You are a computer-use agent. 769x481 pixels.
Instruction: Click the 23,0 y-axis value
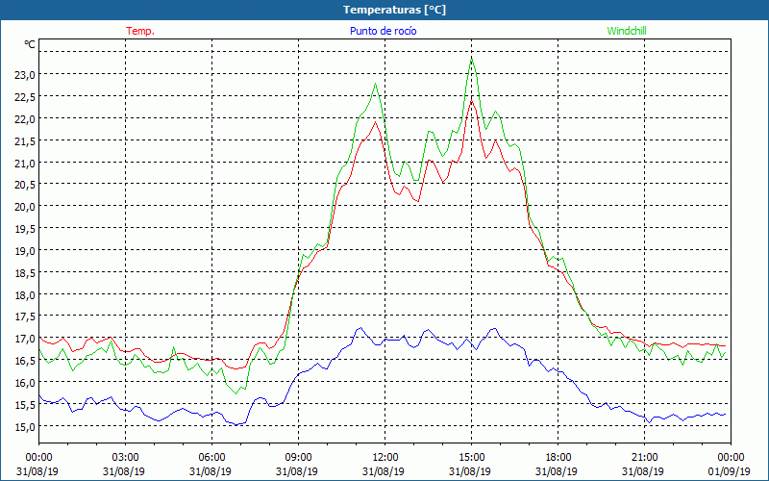pyautogui.click(x=25, y=75)
